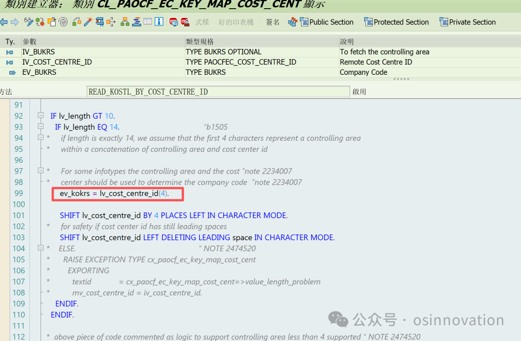The width and height of the screenshot is (521, 341).
Task: Click the grayed window layout icon
Action: 148,22
